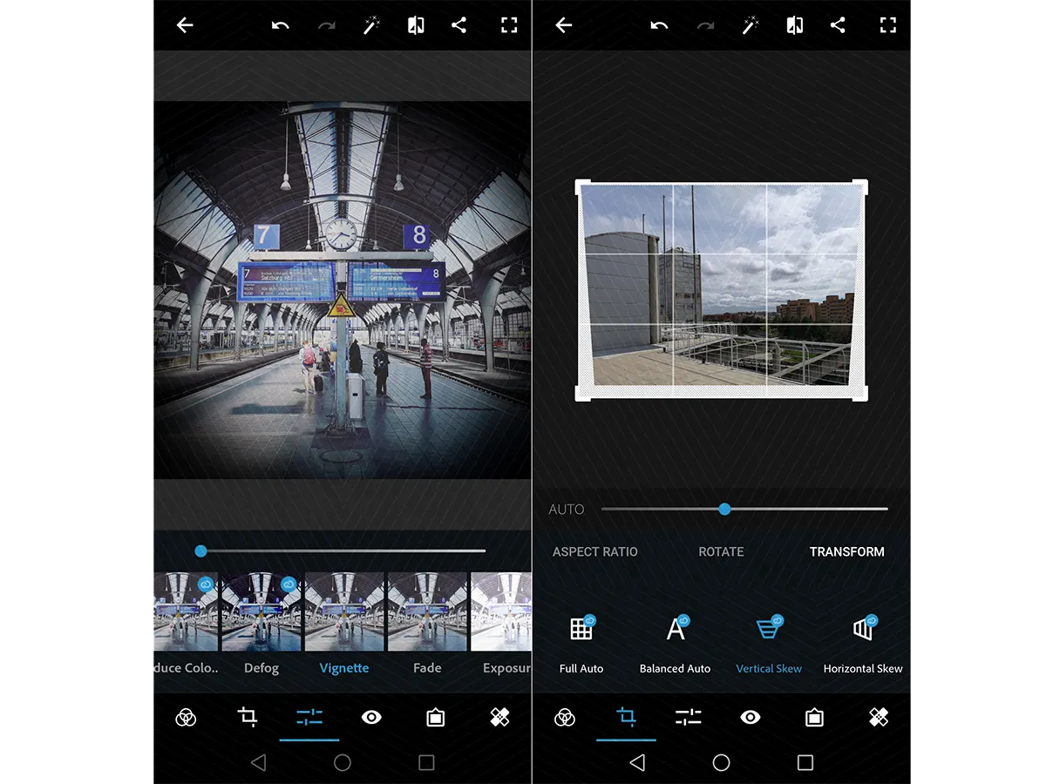Tap the AUTO label beside the skew slider
1046x784 pixels.
pyautogui.click(x=567, y=510)
